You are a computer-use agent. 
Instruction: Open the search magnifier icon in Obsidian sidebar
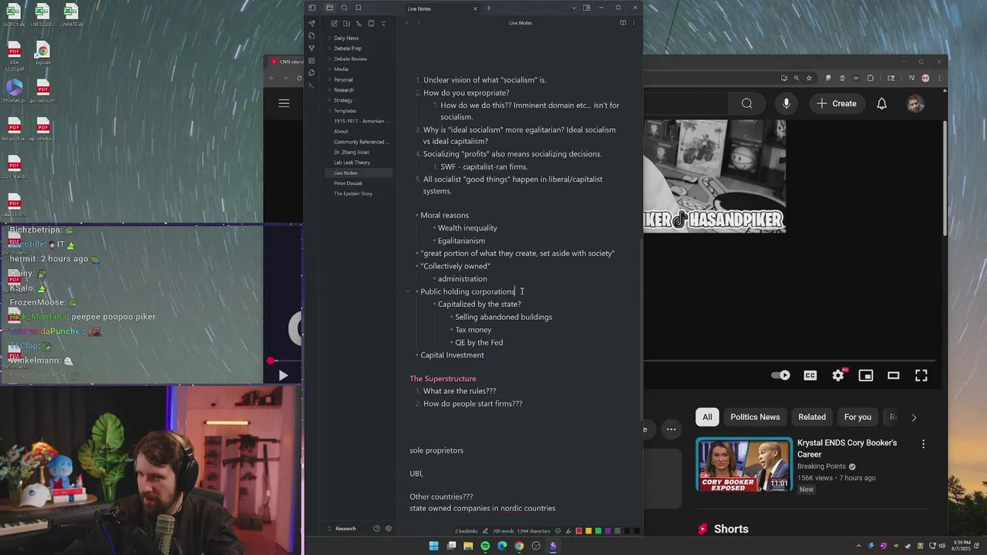[344, 8]
